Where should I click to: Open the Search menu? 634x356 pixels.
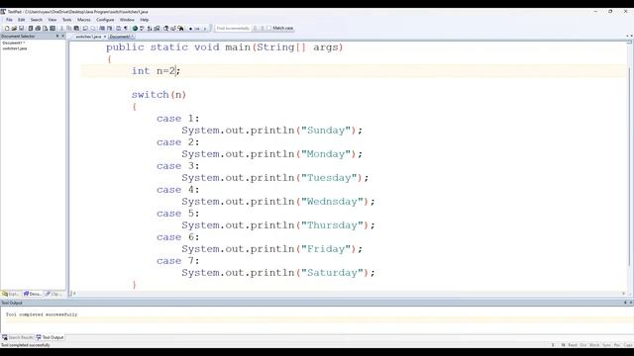click(37, 20)
